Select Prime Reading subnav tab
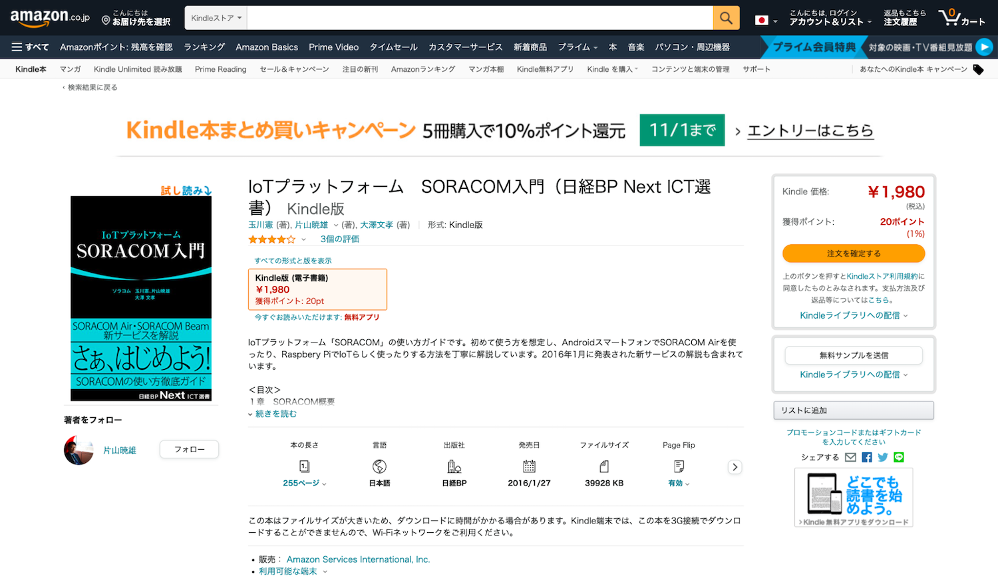The image size is (998, 580). click(x=220, y=69)
